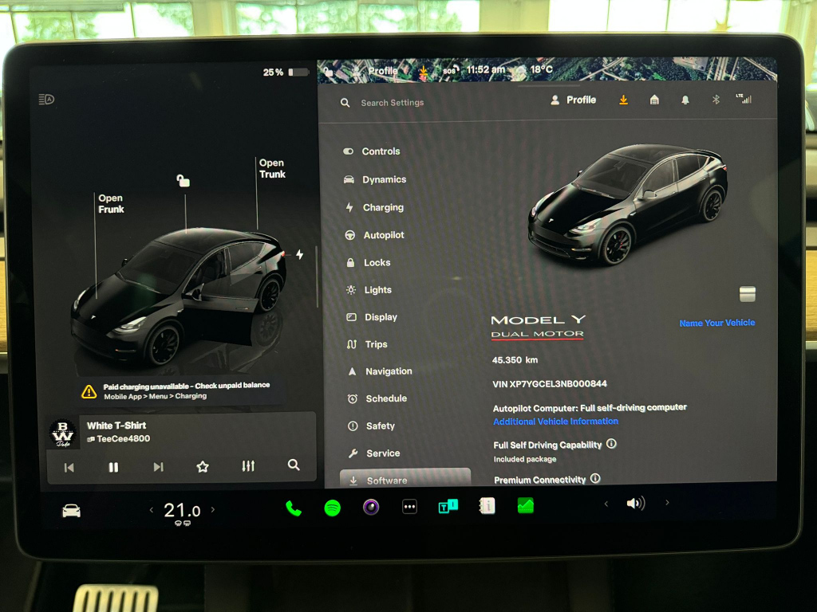Open car controls from bottom bar
817x612 pixels.
coord(71,511)
